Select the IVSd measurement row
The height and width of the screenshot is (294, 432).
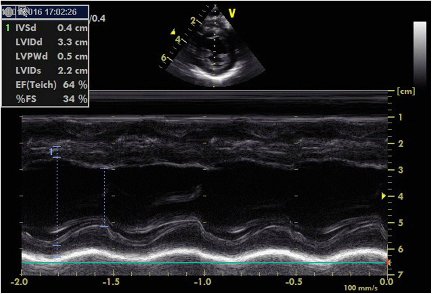46,28
